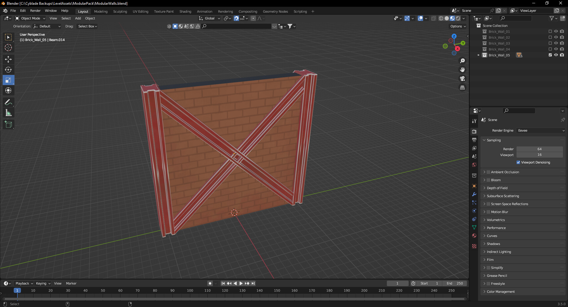Viewport: 568px width, 307px height.
Task: Enable the Bloom checkbox
Action: point(488,180)
